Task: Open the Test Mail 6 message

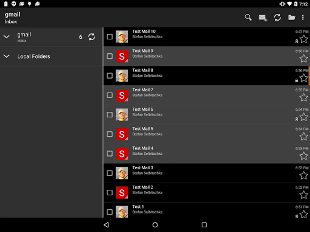Action: pyautogui.click(x=207, y=115)
